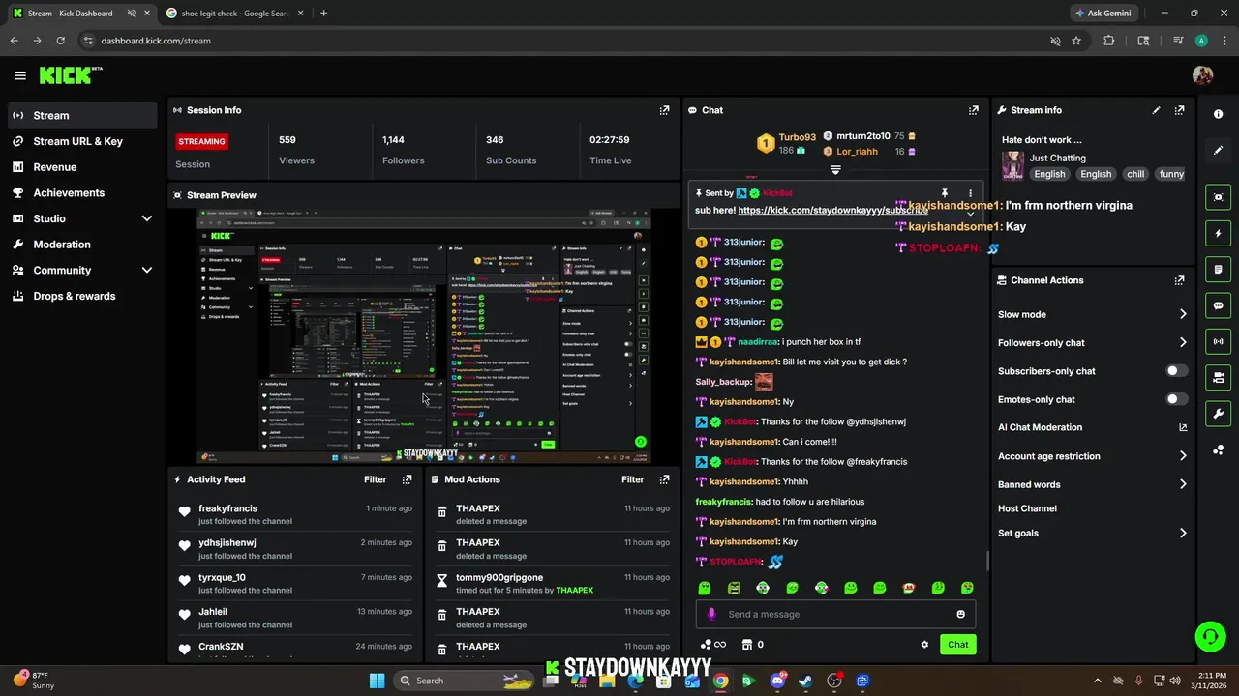Open Achievements page

click(x=81, y=193)
